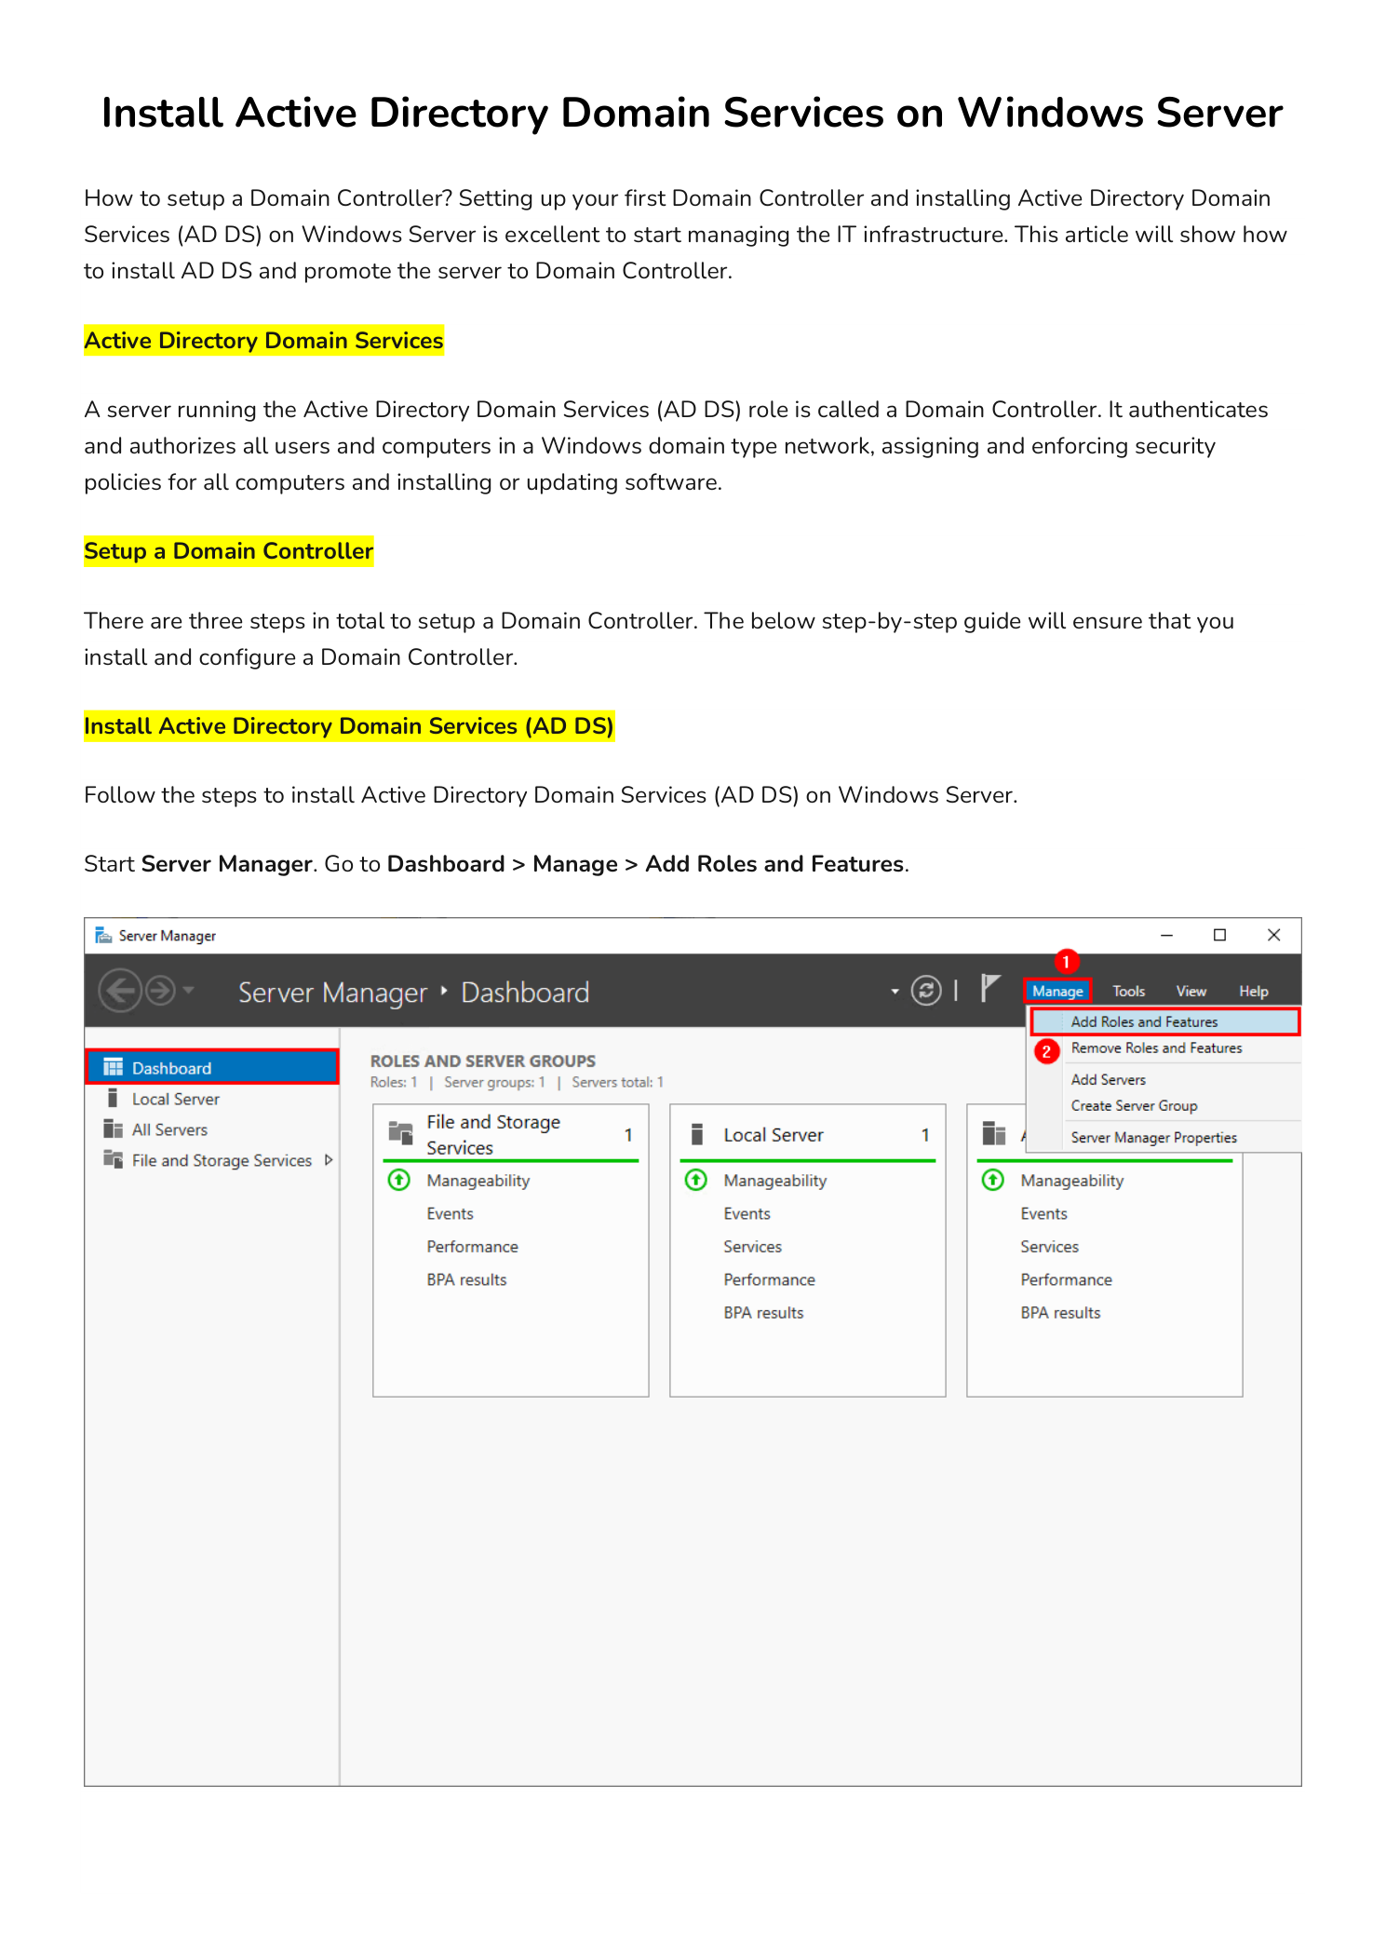Open the Tools menu
Viewport: 1386px width, 1960px height.
[1128, 992]
